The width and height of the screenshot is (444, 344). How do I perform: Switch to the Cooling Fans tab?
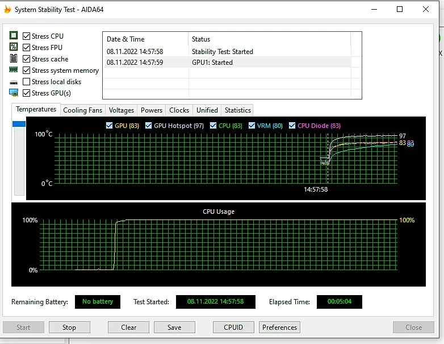(x=83, y=110)
